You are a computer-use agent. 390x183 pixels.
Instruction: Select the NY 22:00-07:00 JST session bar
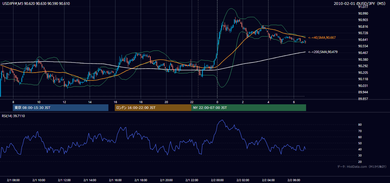click(x=249, y=108)
